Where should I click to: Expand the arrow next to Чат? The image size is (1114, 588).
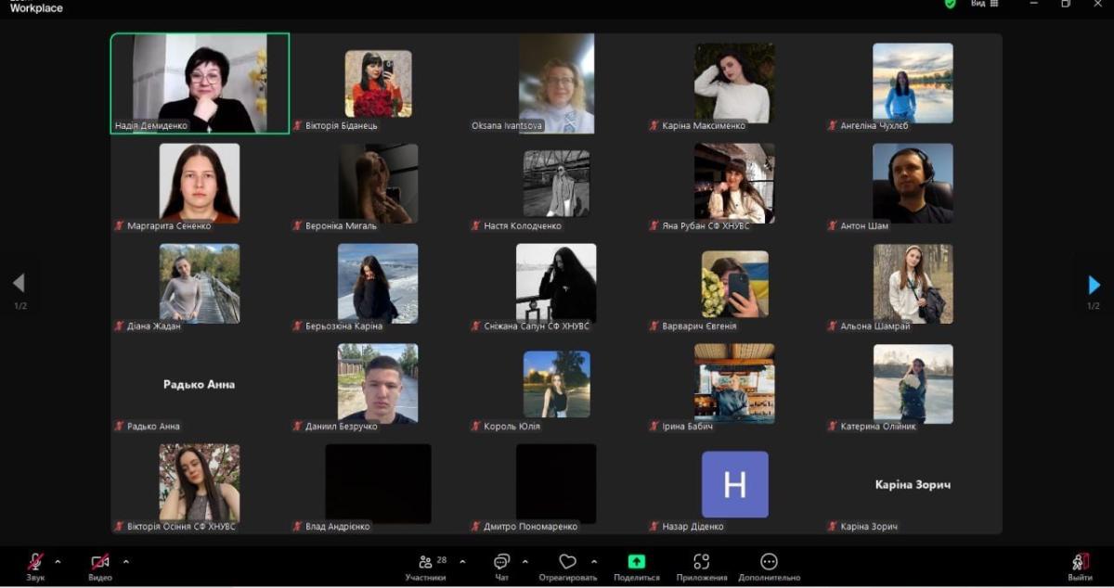coord(525,561)
